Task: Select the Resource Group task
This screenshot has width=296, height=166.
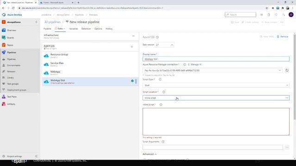Action: click(x=90, y=56)
